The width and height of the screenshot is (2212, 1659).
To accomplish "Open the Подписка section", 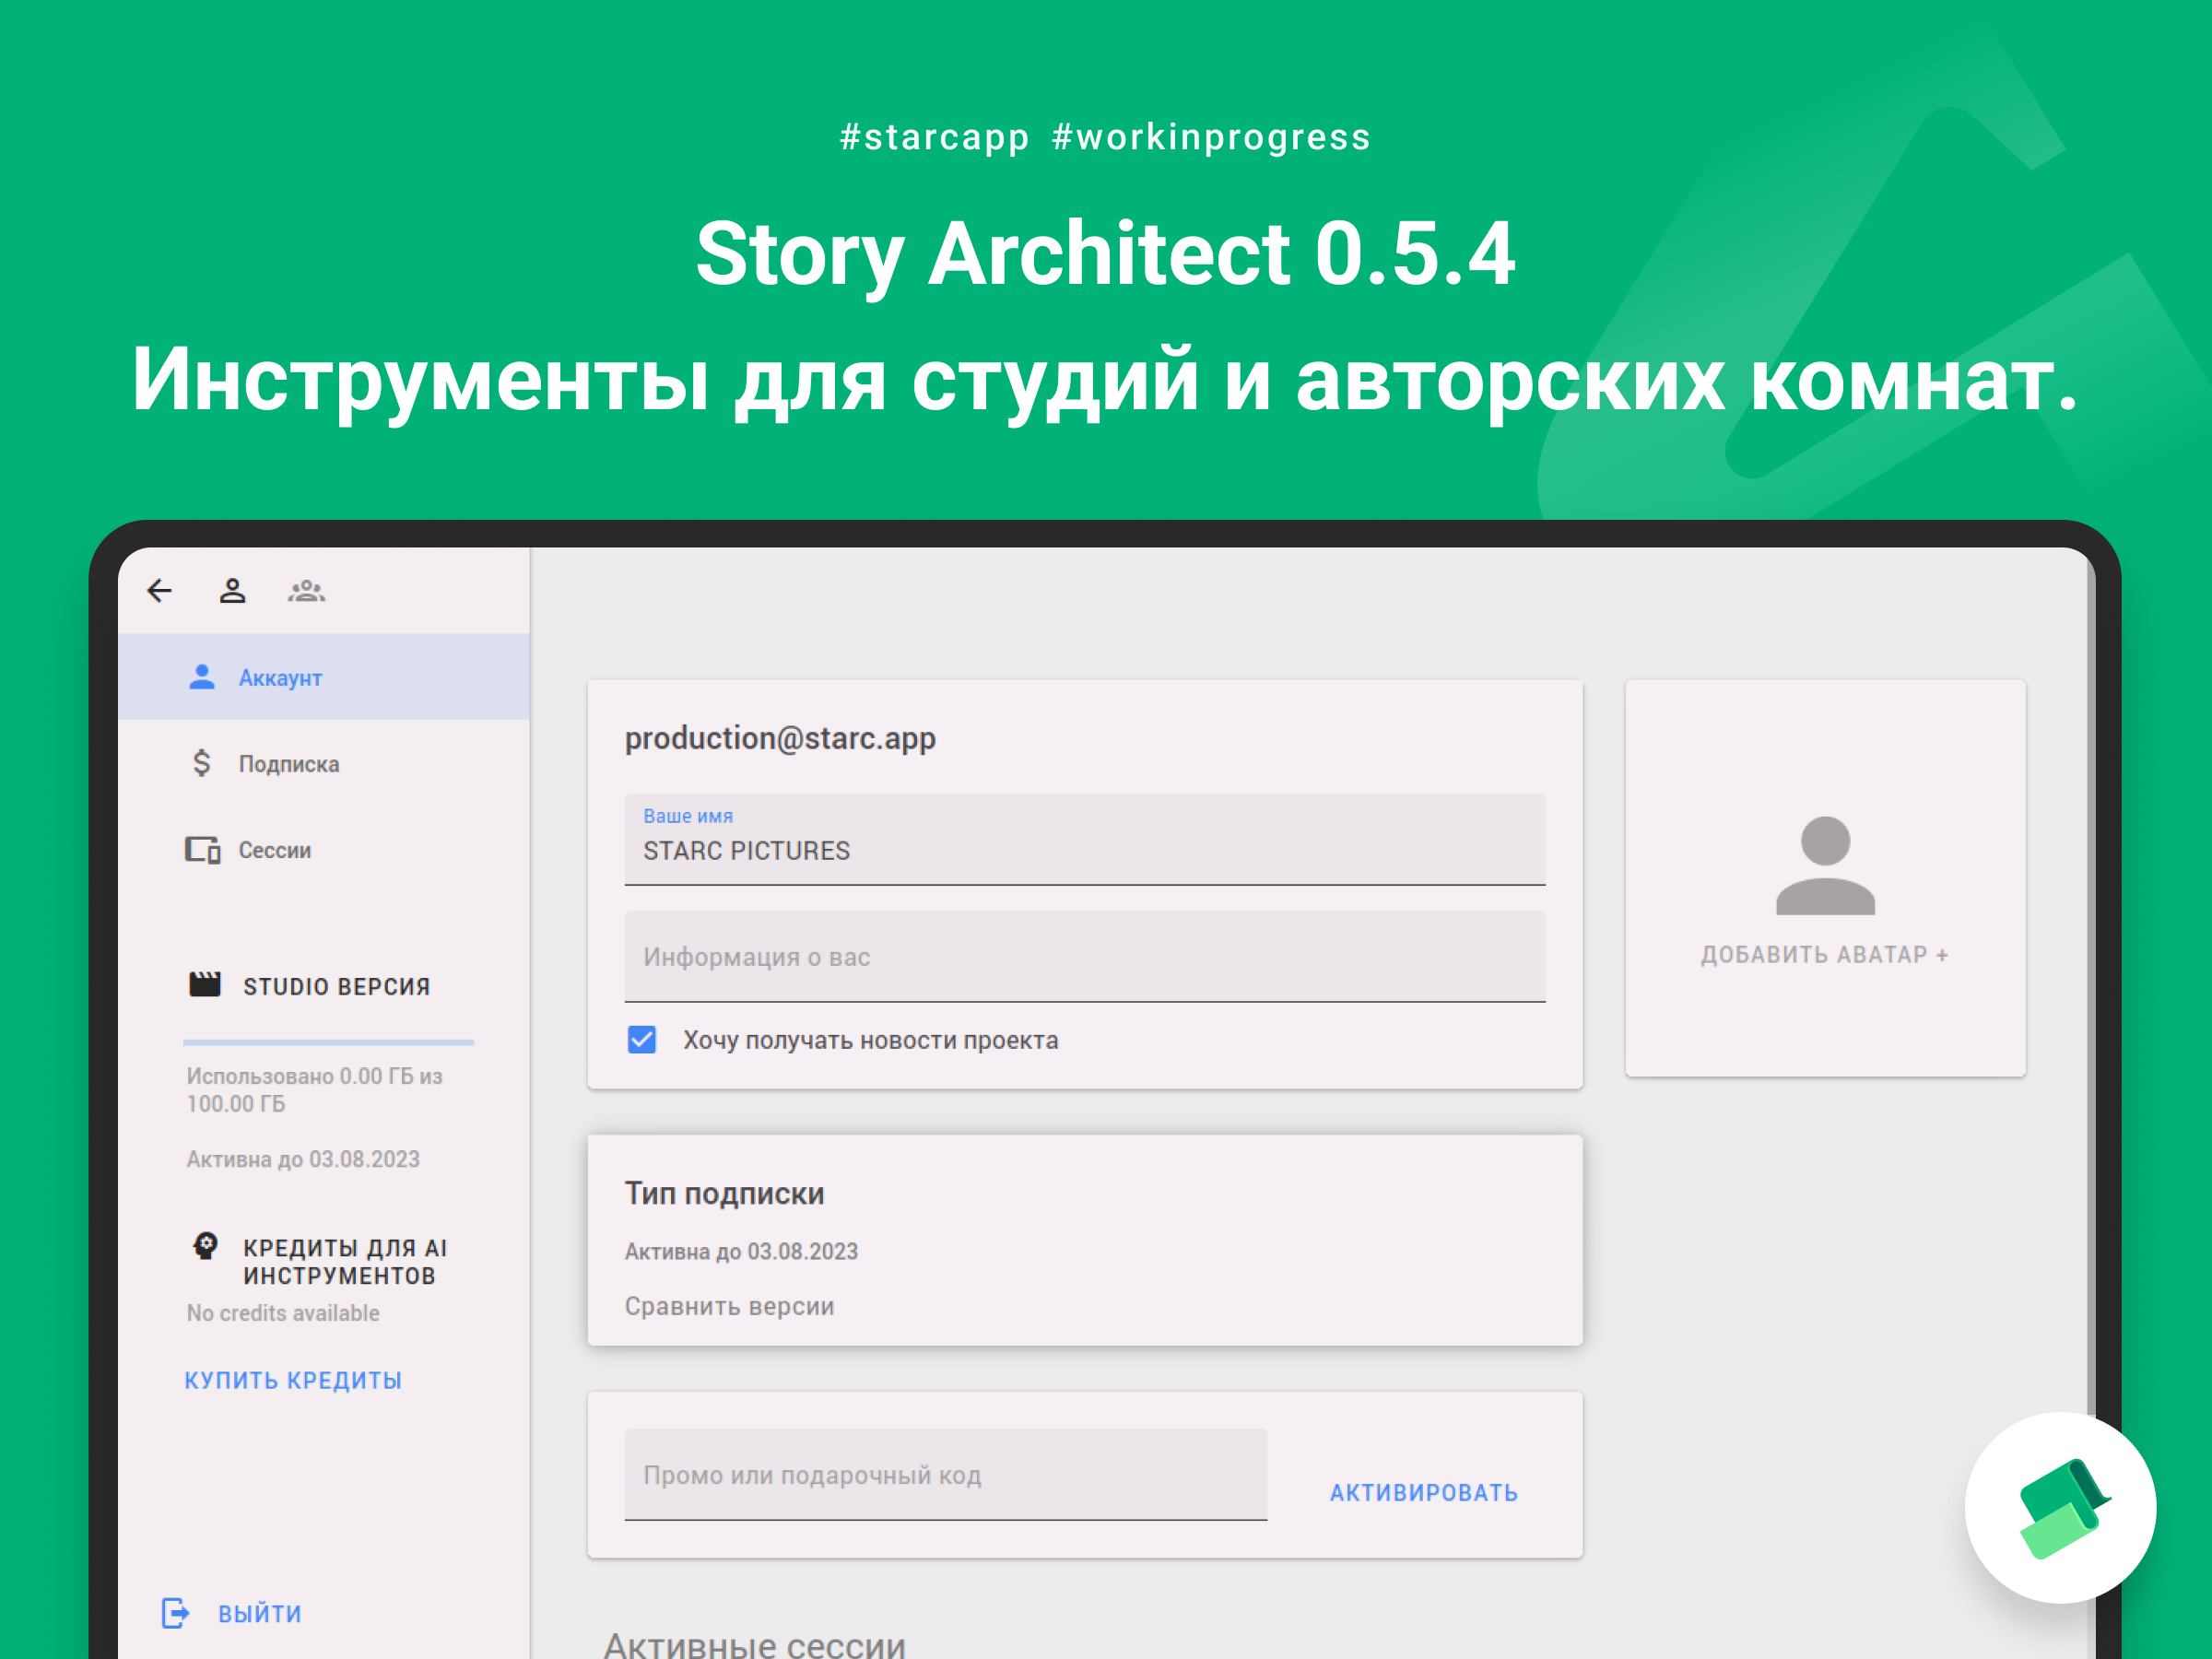I will coord(324,764).
